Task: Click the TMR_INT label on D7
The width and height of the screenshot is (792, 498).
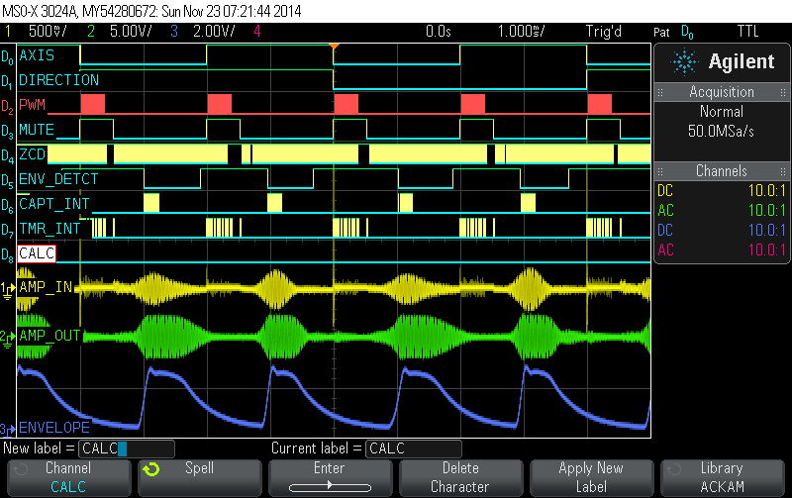Action: click(x=49, y=229)
